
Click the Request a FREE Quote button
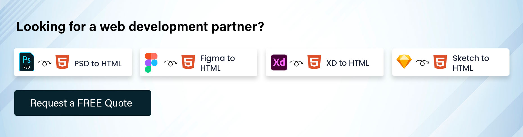pyautogui.click(x=83, y=103)
